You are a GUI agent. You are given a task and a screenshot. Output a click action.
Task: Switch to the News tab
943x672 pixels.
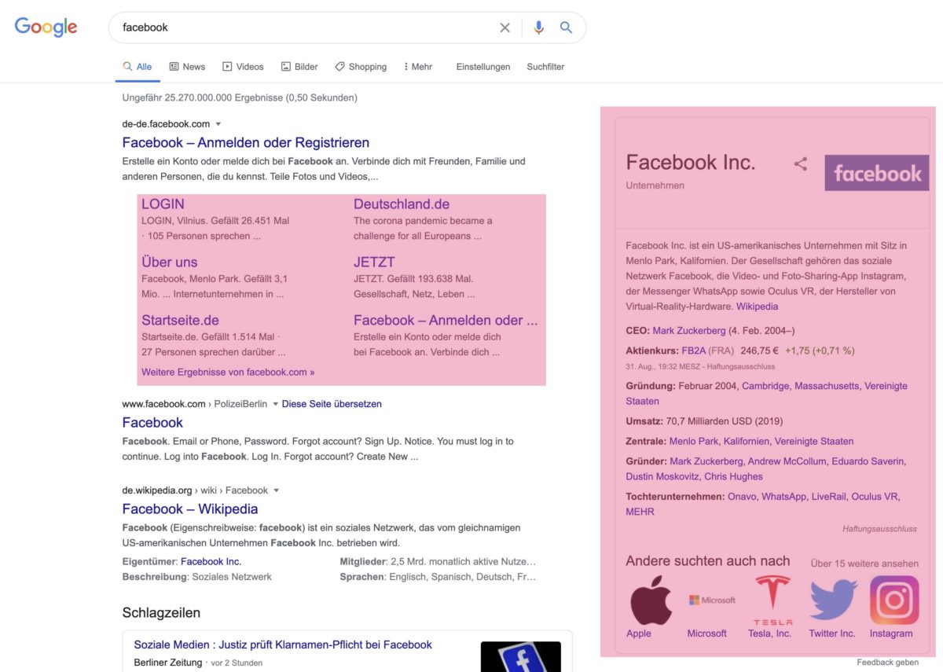click(187, 67)
